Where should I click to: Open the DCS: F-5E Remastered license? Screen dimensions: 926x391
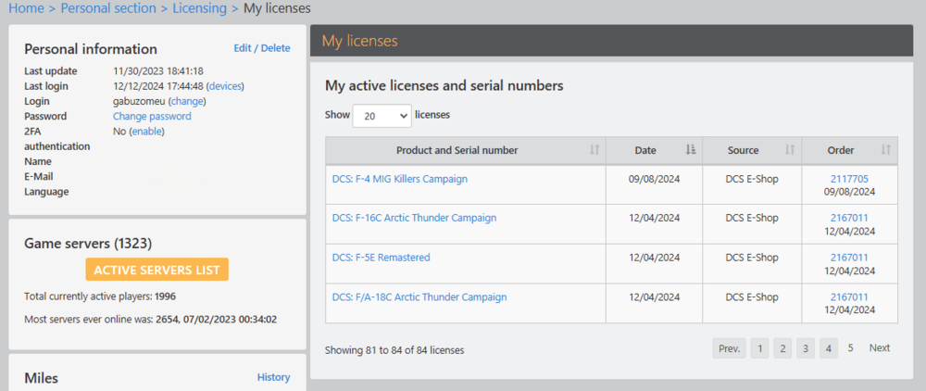[x=381, y=258]
